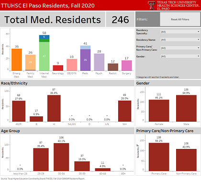Click the 'less than 24' axis label

20,173
